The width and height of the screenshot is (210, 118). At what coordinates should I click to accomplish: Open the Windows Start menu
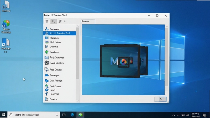(4, 115)
